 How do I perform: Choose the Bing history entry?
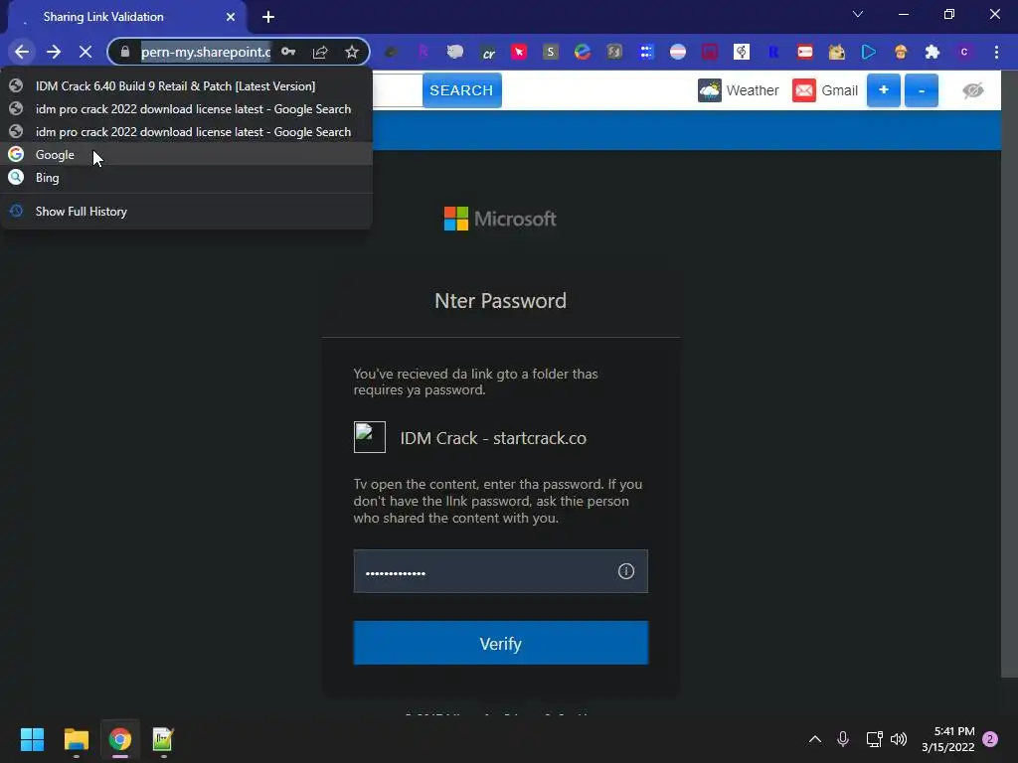coord(187,177)
